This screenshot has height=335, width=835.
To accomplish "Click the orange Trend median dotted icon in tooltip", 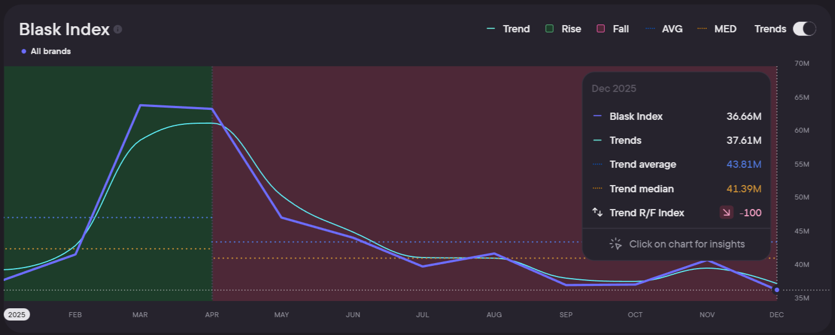I will click(x=598, y=188).
